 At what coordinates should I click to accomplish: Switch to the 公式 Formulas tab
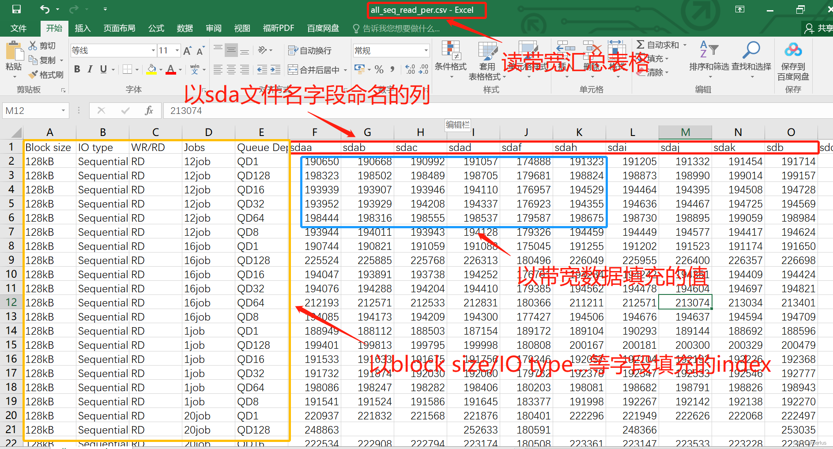coord(156,28)
